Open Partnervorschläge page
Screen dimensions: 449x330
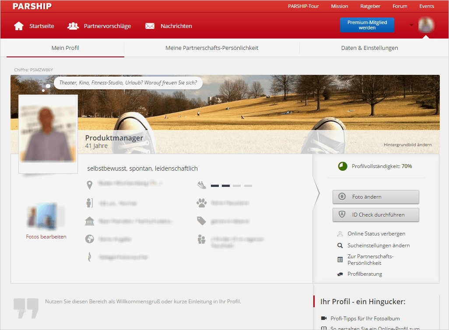107,26
